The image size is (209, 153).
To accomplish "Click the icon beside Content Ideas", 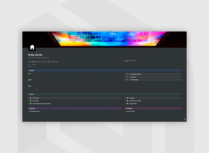I will click(127, 80).
